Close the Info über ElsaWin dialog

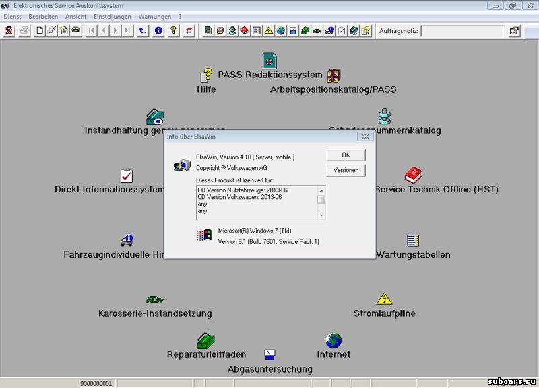click(x=365, y=137)
